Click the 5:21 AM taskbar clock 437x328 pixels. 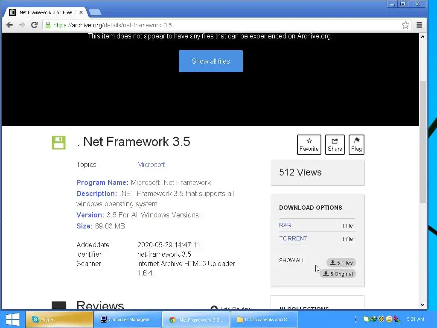tap(415, 319)
